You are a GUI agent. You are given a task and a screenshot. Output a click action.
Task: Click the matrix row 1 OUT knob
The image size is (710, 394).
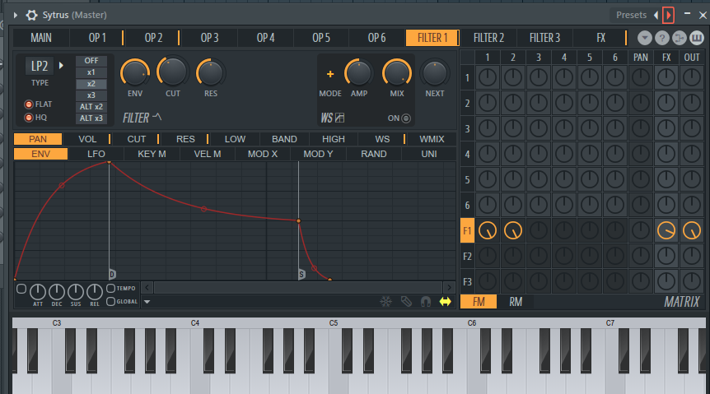click(x=692, y=78)
